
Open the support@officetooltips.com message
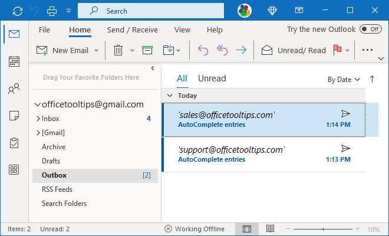[263, 155]
